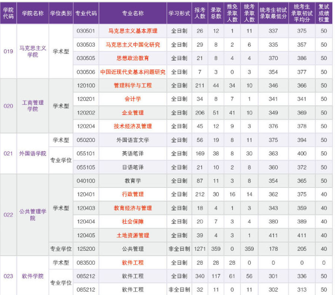Open the 管理科学与工程 major entry
Image resolution: width=335 pixels, height=295 pixels.
132,86
